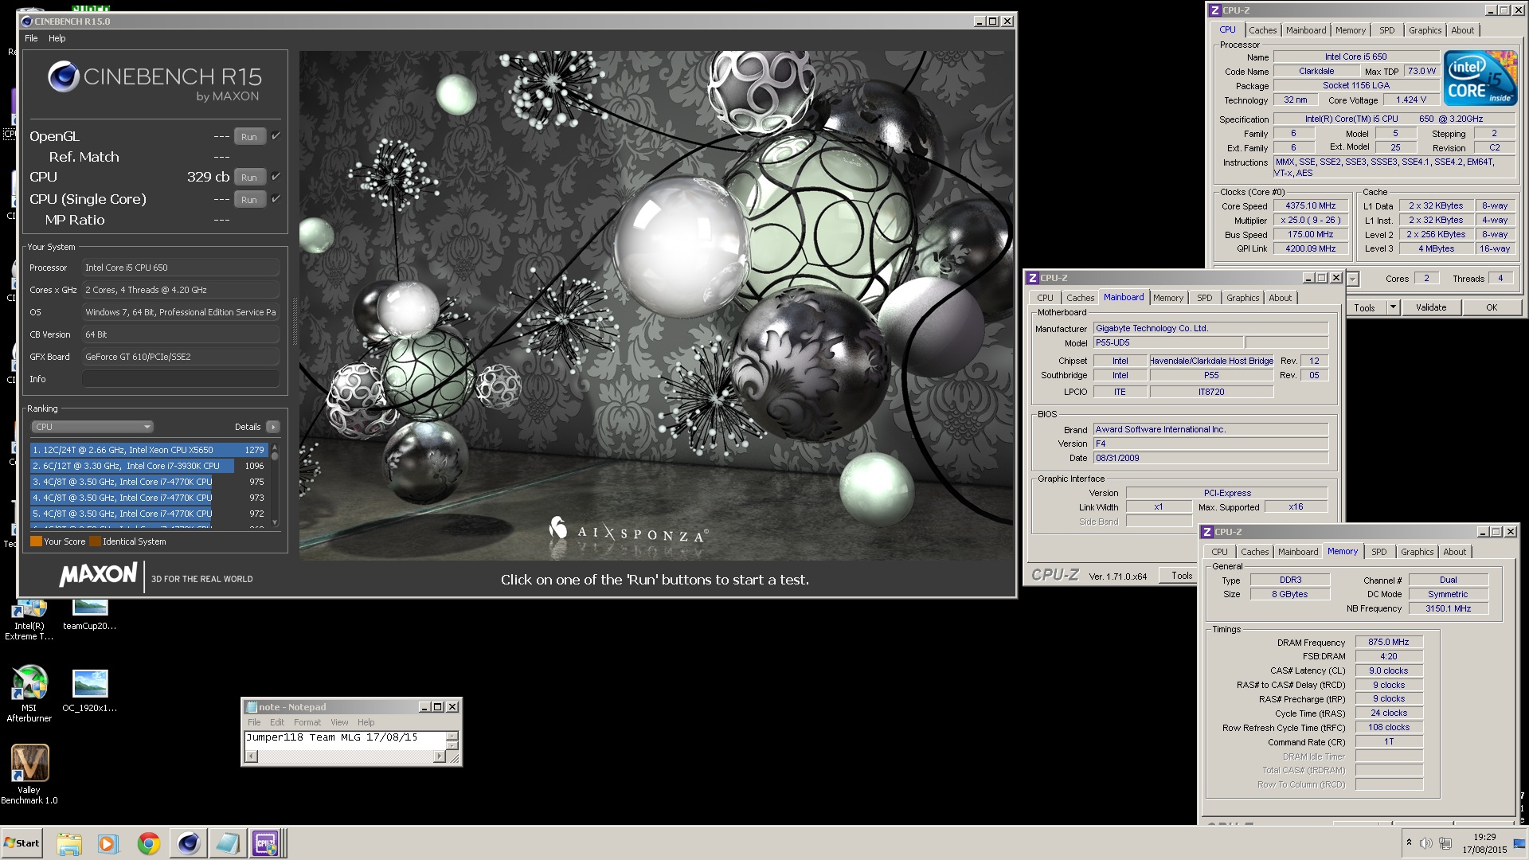Image resolution: width=1529 pixels, height=860 pixels.
Task: Select the OC_1920x1... image file on desktop
Action: (x=89, y=690)
